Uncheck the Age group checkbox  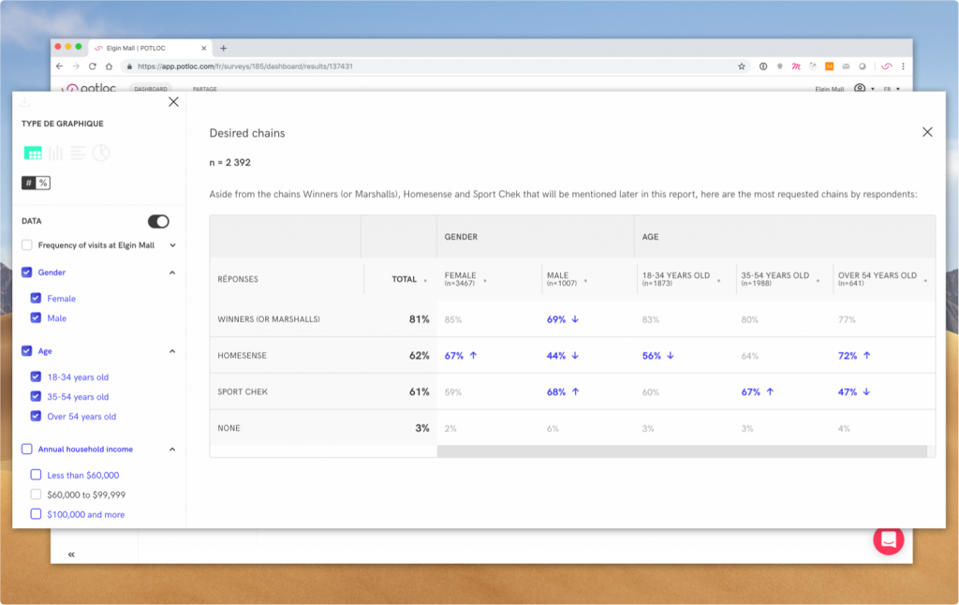[x=27, y=351]
